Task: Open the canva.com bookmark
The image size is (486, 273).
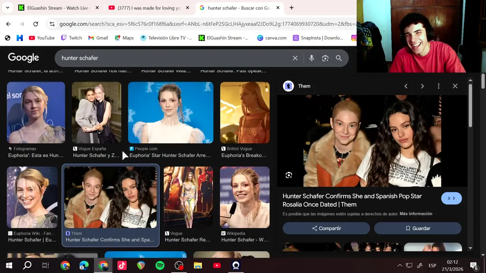Action: coord(272,38)
